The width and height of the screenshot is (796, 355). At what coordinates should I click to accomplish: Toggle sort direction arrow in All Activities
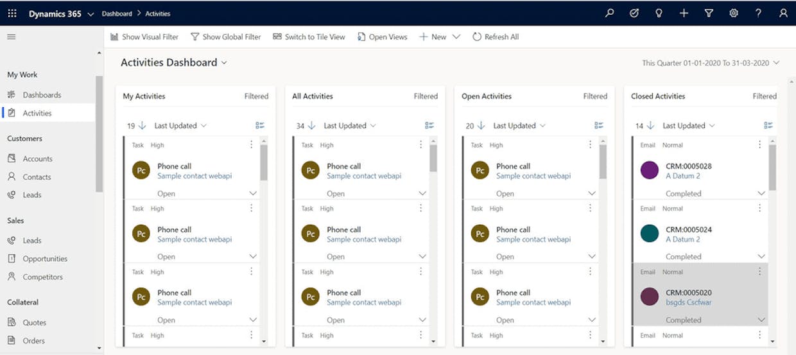click(312, 125)
